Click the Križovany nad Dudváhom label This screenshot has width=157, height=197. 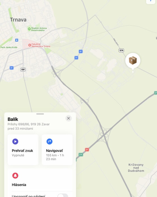[x=136, y=168]
